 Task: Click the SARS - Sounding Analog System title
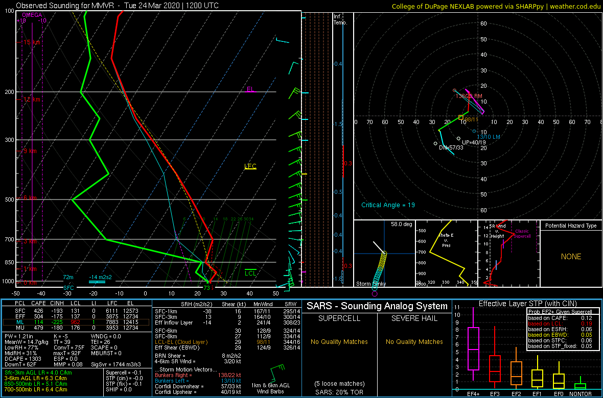click(x=377, y=306)
